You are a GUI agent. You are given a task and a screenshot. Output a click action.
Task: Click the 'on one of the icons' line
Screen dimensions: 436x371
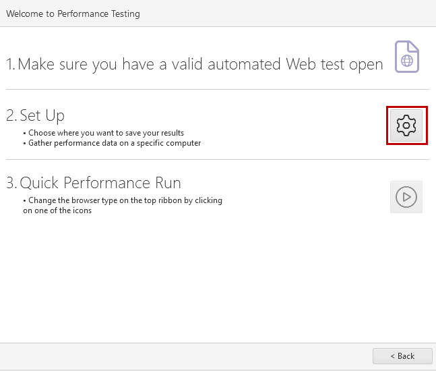(57, 210)
